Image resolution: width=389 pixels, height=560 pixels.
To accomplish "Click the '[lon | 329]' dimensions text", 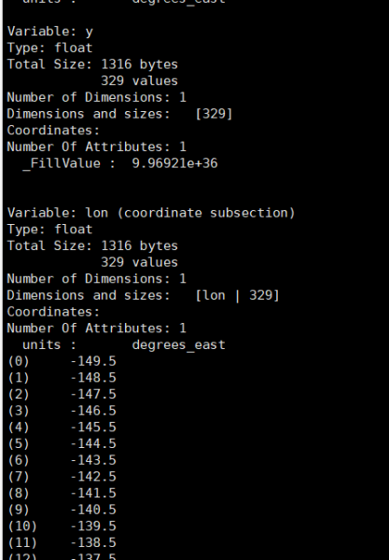I will click(x=237, y=296).
